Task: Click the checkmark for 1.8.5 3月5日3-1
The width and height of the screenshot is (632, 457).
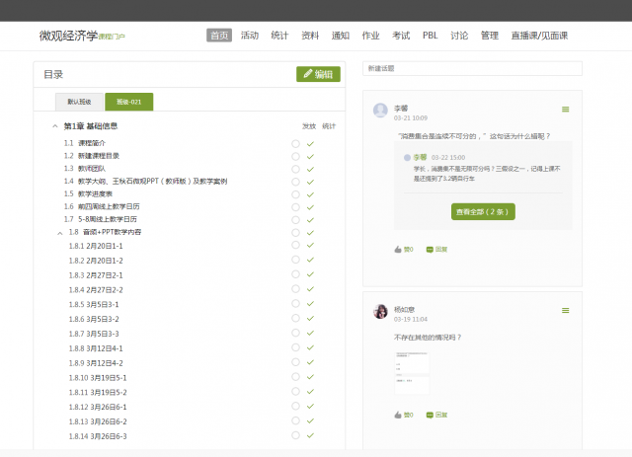Action: click(x=310, y=304)
